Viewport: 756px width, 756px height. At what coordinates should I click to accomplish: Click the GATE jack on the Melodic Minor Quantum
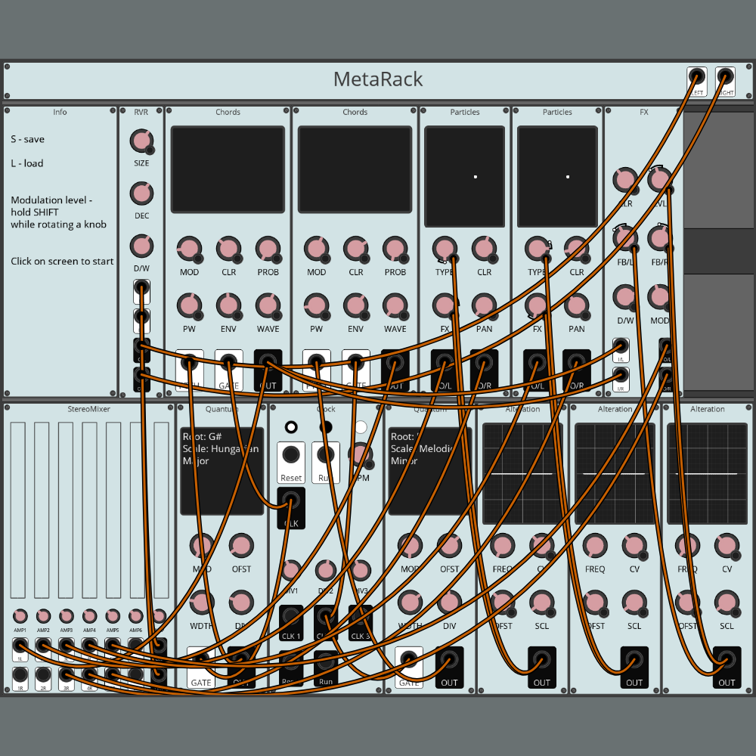(x=409, y=660)
